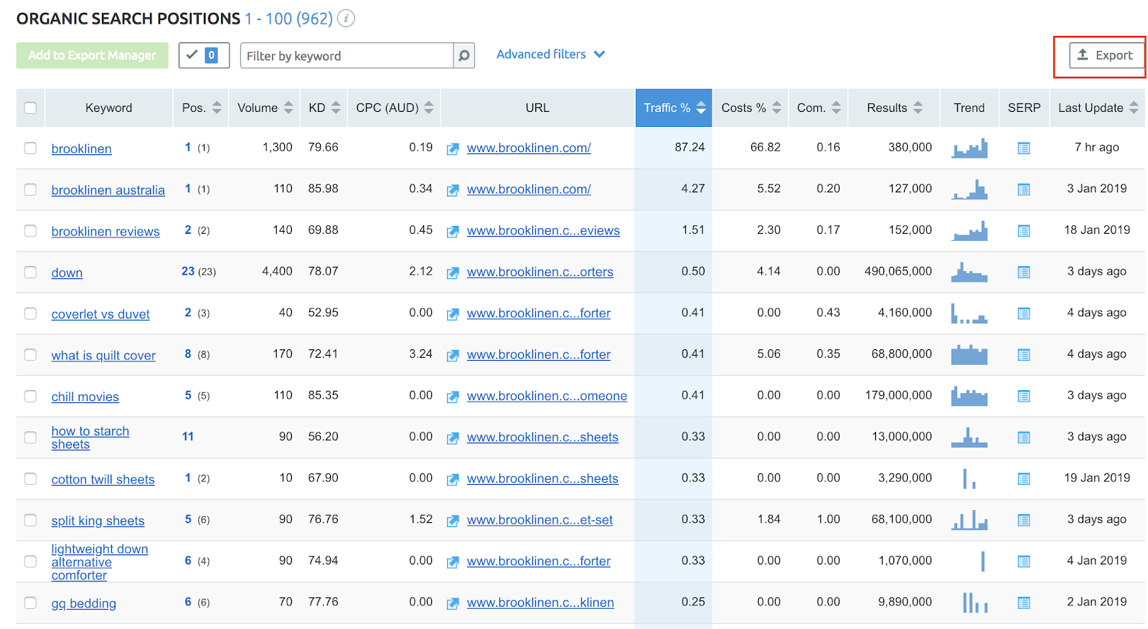Open SERP snapshot for chill movies
This screenshot has height=629, width=1148.
[1024, 396]
